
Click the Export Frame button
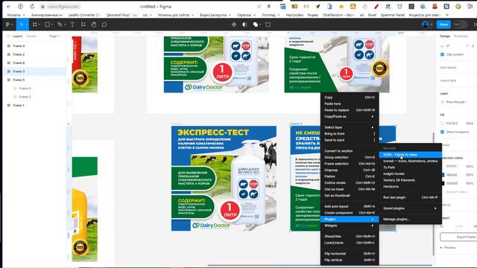pyautogui.click(x=459, y=237)
